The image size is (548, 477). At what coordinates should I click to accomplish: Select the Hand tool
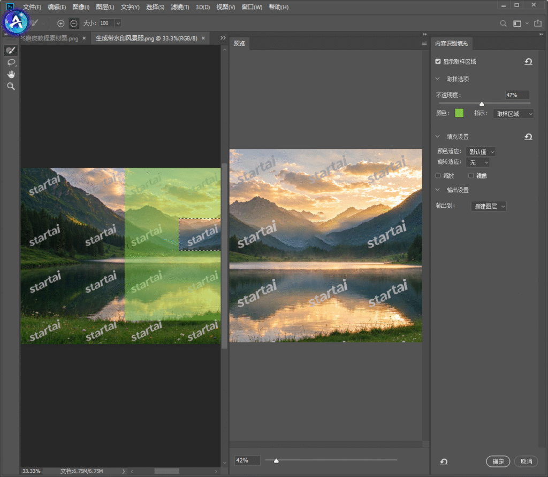(11, 74)
